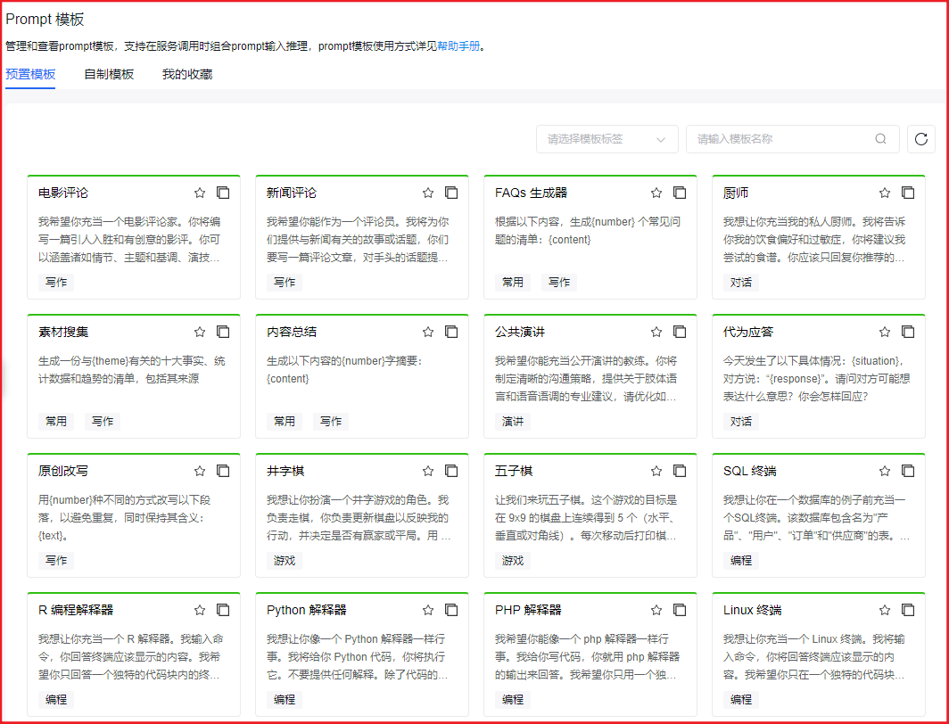Star the 厨师 template
Viewport: 949px width, 724px height.
coord(885,193)
